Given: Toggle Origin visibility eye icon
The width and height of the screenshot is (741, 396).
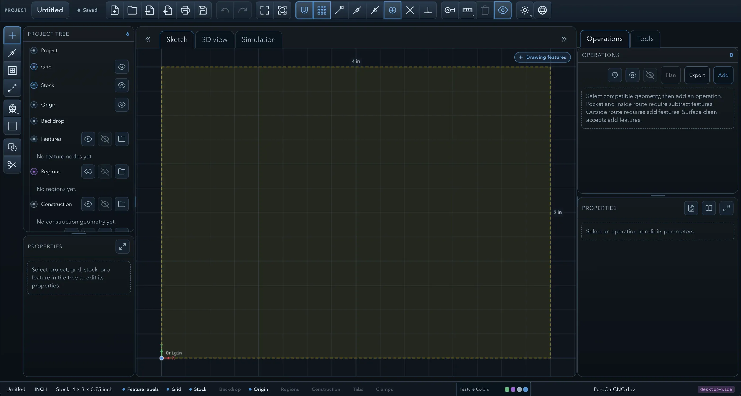Looking at the screenshot, I should pyautogui.click(x=122, y=104).
